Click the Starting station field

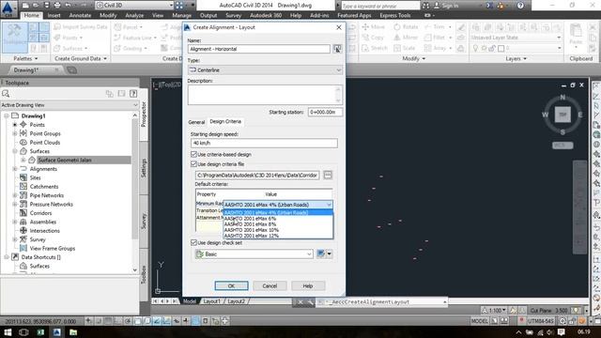[x=325, y=112]
